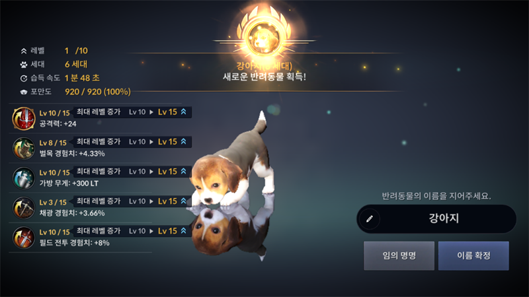The image size is (529, 297).
Task: Click the field combat experience skill icon
Action: pyautogui.click(x=24, y=238)
